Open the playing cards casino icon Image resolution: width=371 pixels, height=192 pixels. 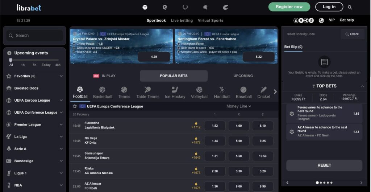coord(165,7)
